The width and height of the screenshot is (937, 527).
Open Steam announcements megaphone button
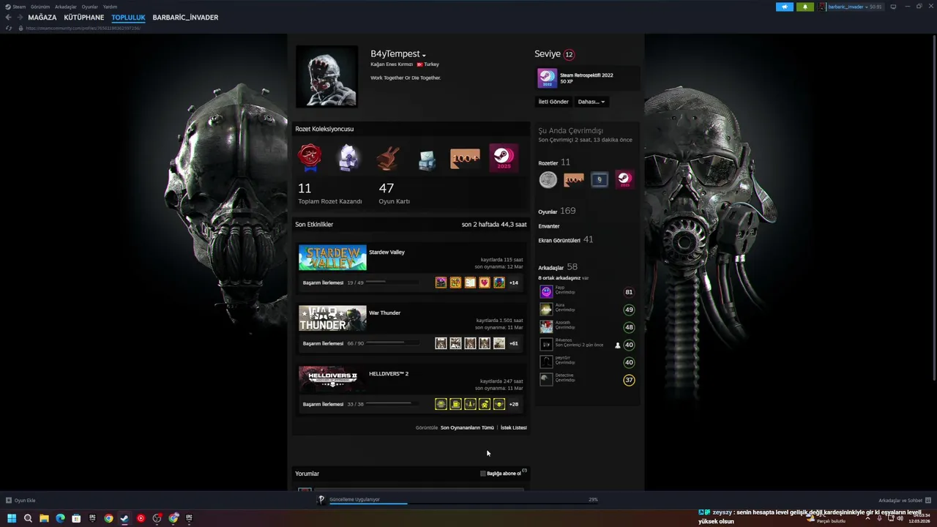point(784,7)
